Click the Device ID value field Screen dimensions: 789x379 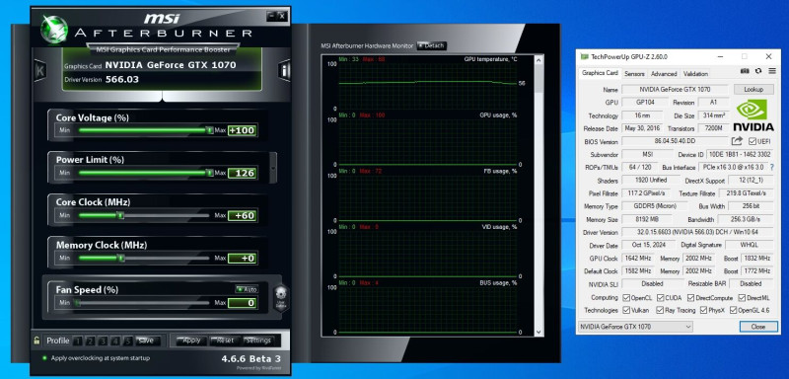740,154
